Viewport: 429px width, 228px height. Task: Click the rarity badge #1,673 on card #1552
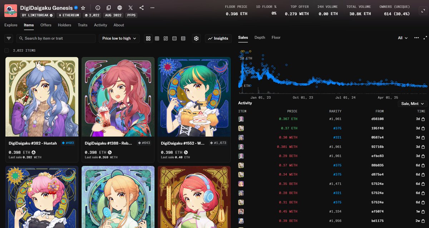219,143
